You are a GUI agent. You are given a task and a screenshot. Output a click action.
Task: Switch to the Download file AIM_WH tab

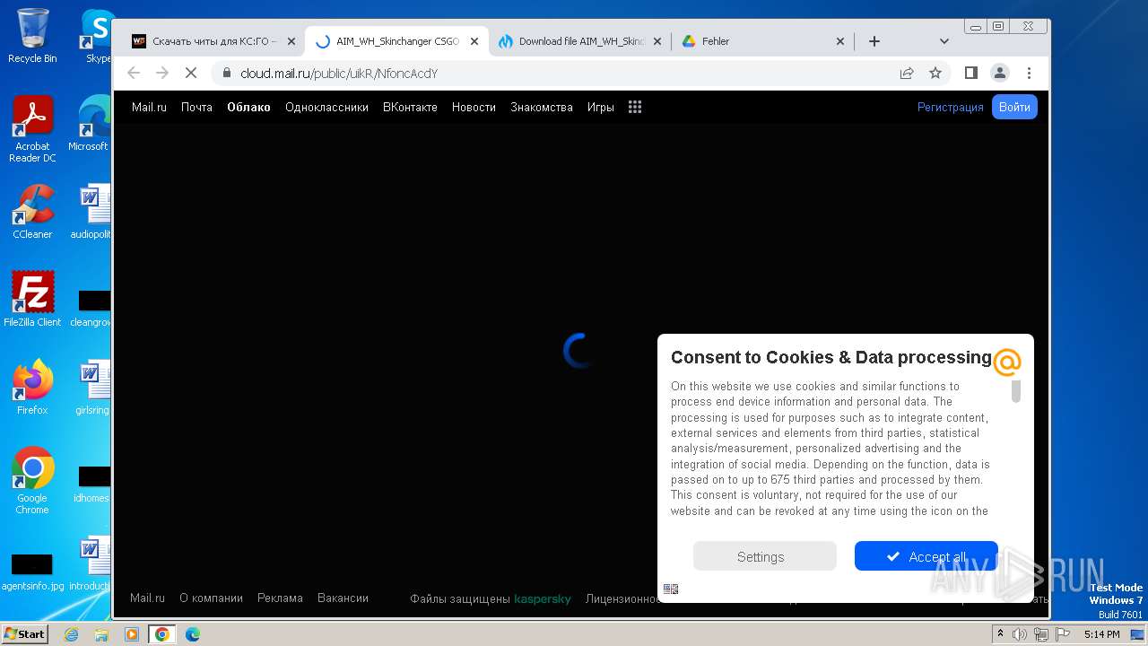(580, 41)
